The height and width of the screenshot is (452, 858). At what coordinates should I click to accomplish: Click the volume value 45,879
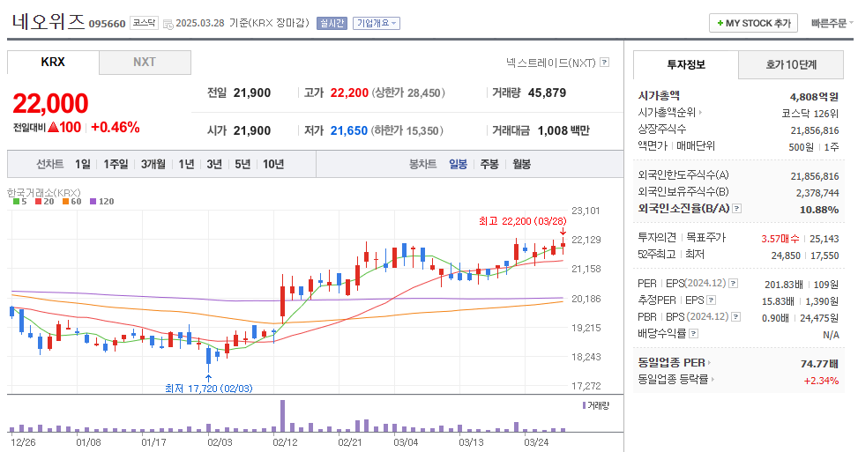[x=548, y=93]
